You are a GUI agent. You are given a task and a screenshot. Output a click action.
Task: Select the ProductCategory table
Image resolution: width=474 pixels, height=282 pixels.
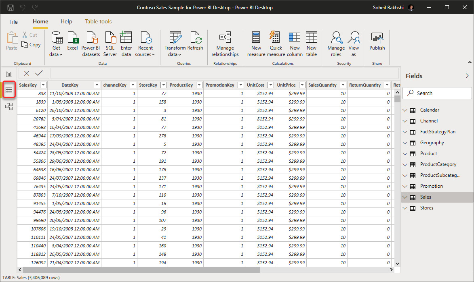coord(437,164)
